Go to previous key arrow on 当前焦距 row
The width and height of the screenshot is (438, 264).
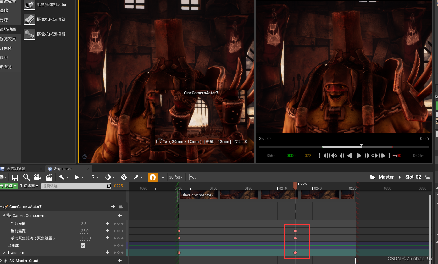point(115,231)
